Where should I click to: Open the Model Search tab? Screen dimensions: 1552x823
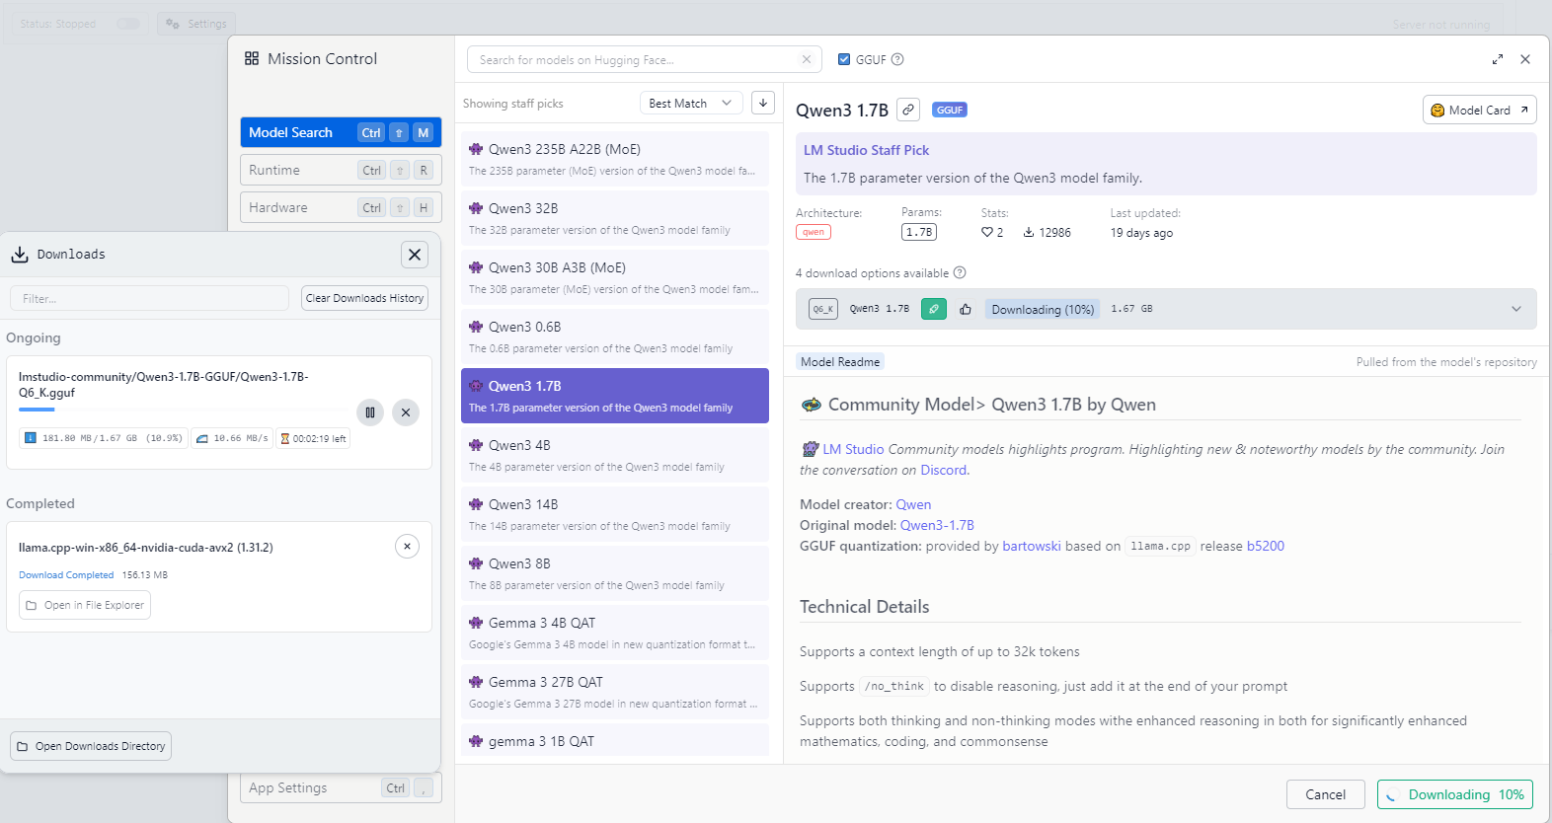(341, 132)
